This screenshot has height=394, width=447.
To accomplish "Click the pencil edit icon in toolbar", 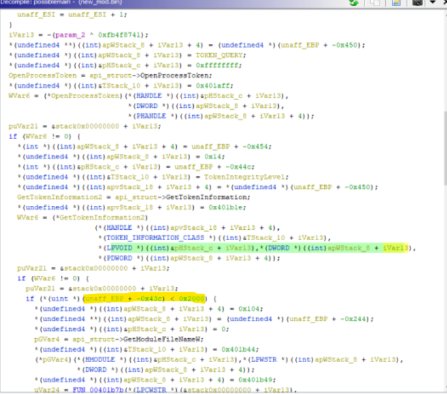I will 396,2.
